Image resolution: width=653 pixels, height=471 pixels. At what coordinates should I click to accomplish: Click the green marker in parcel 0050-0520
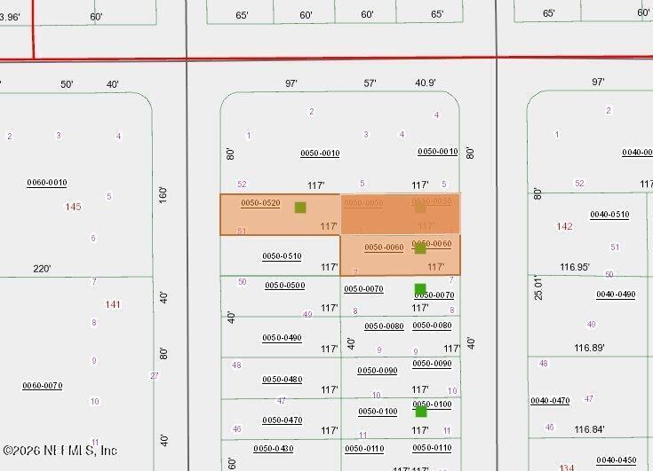[x=300, y=208]
